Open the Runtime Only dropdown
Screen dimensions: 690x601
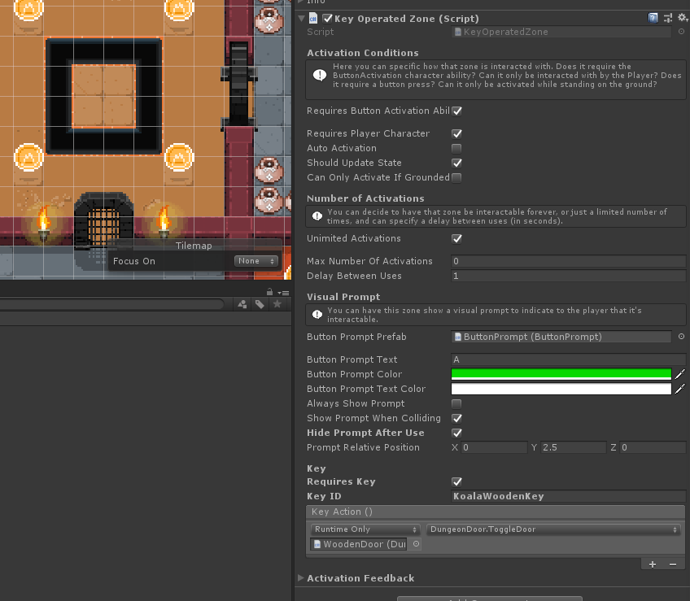tap(365, 529)
